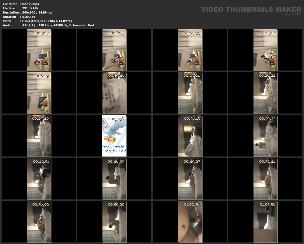The height and width of the screenshot is (244, 304).
Task: Open the 00:19:46 frame with printed city names
Action: click(x=114, y=93)
